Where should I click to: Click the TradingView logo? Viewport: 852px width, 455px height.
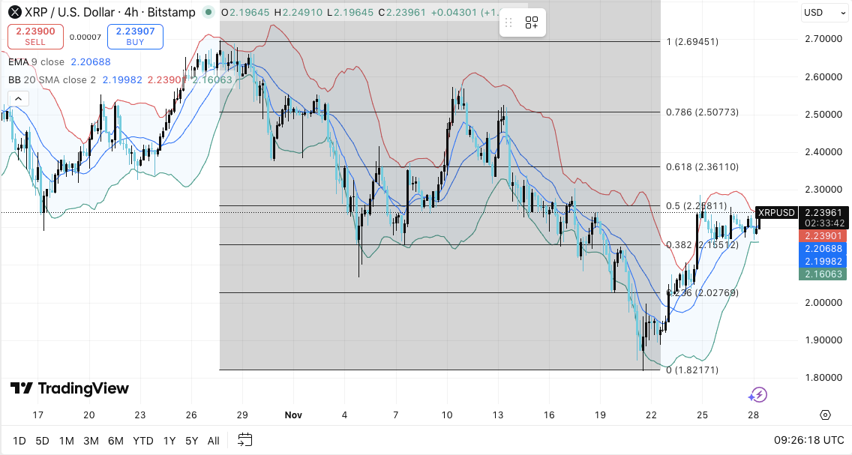click(x=69, y=388)
